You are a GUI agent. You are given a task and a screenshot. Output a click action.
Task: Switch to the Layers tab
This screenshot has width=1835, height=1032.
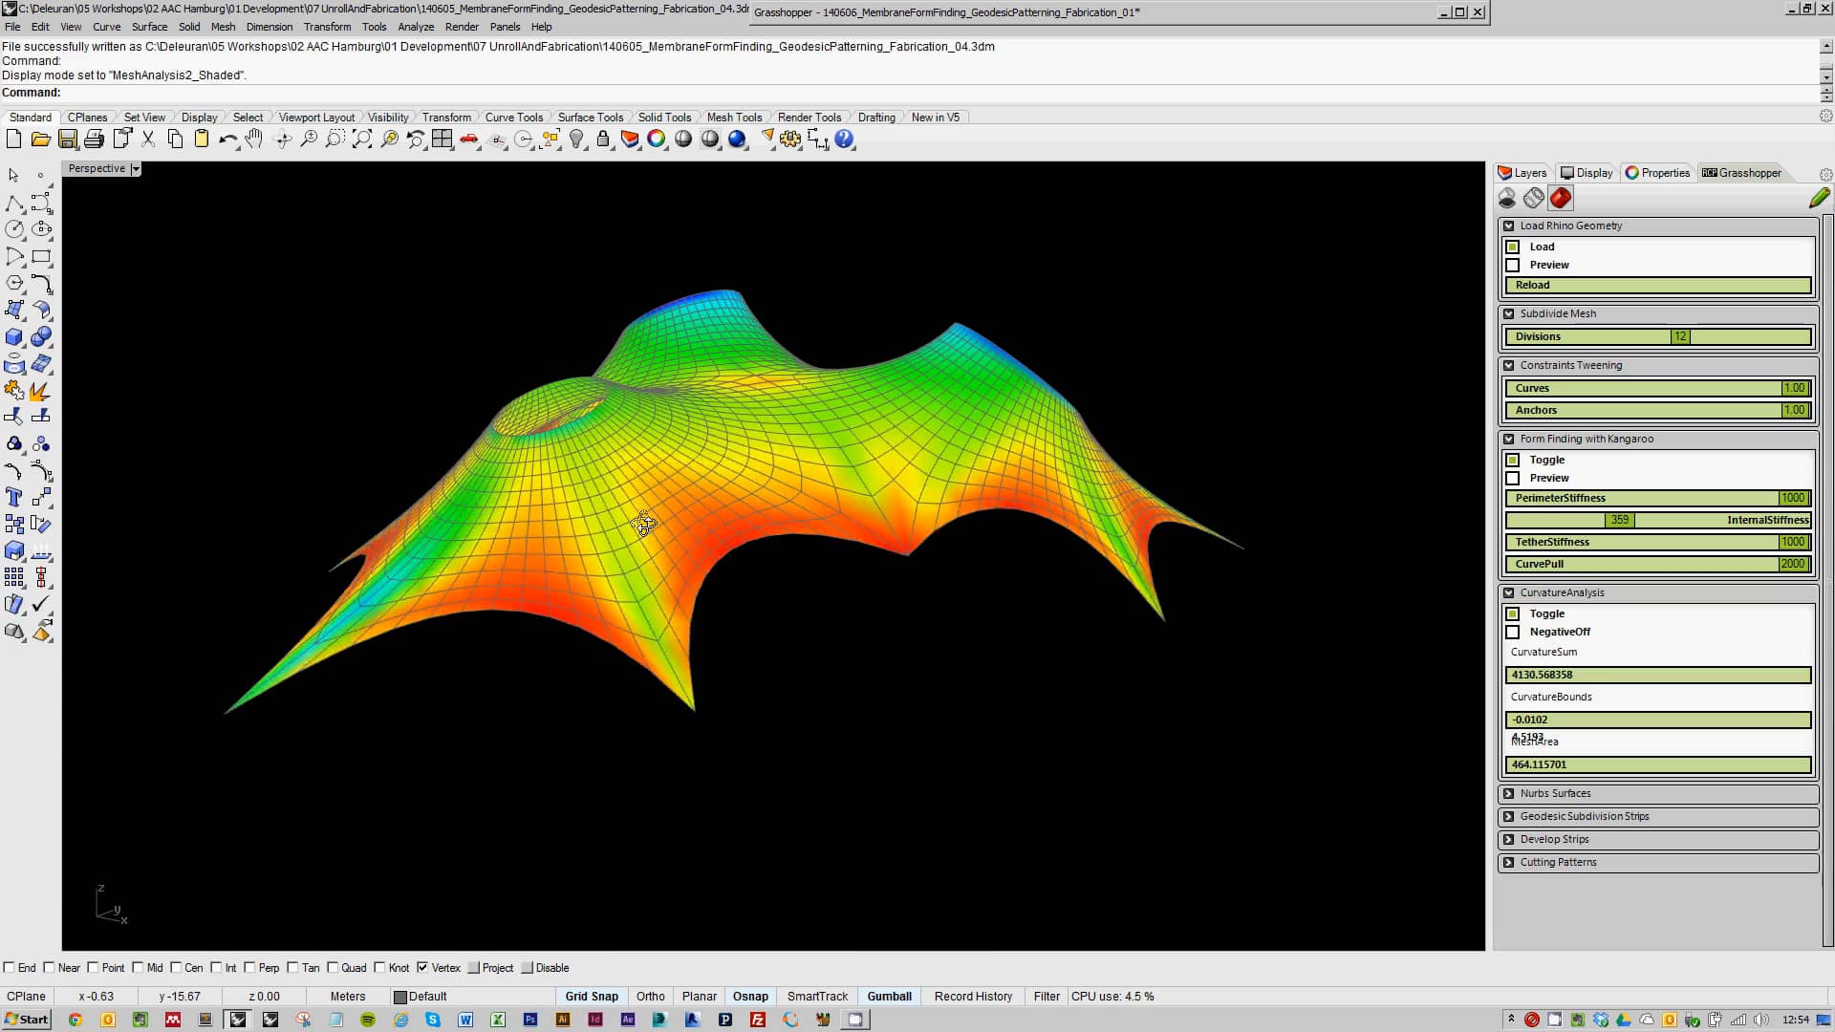pos(1522,173)
